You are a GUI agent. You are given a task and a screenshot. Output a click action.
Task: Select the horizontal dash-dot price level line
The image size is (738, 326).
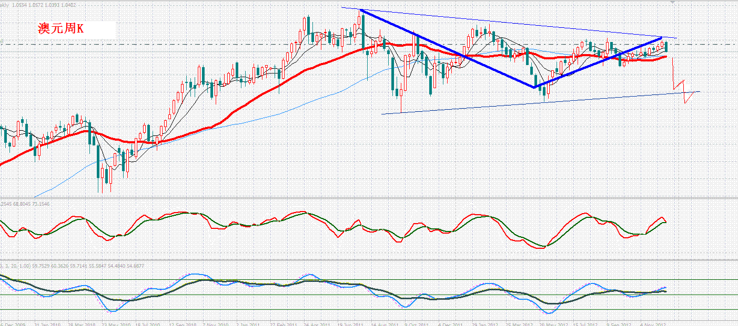click(x=368, y=44)
